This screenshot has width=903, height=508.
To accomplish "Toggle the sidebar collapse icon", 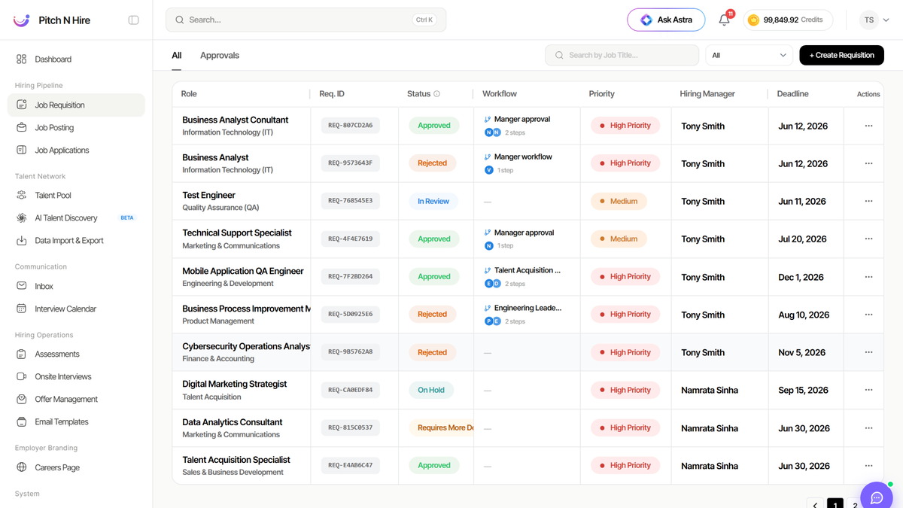I will click(x=134, y=20).
